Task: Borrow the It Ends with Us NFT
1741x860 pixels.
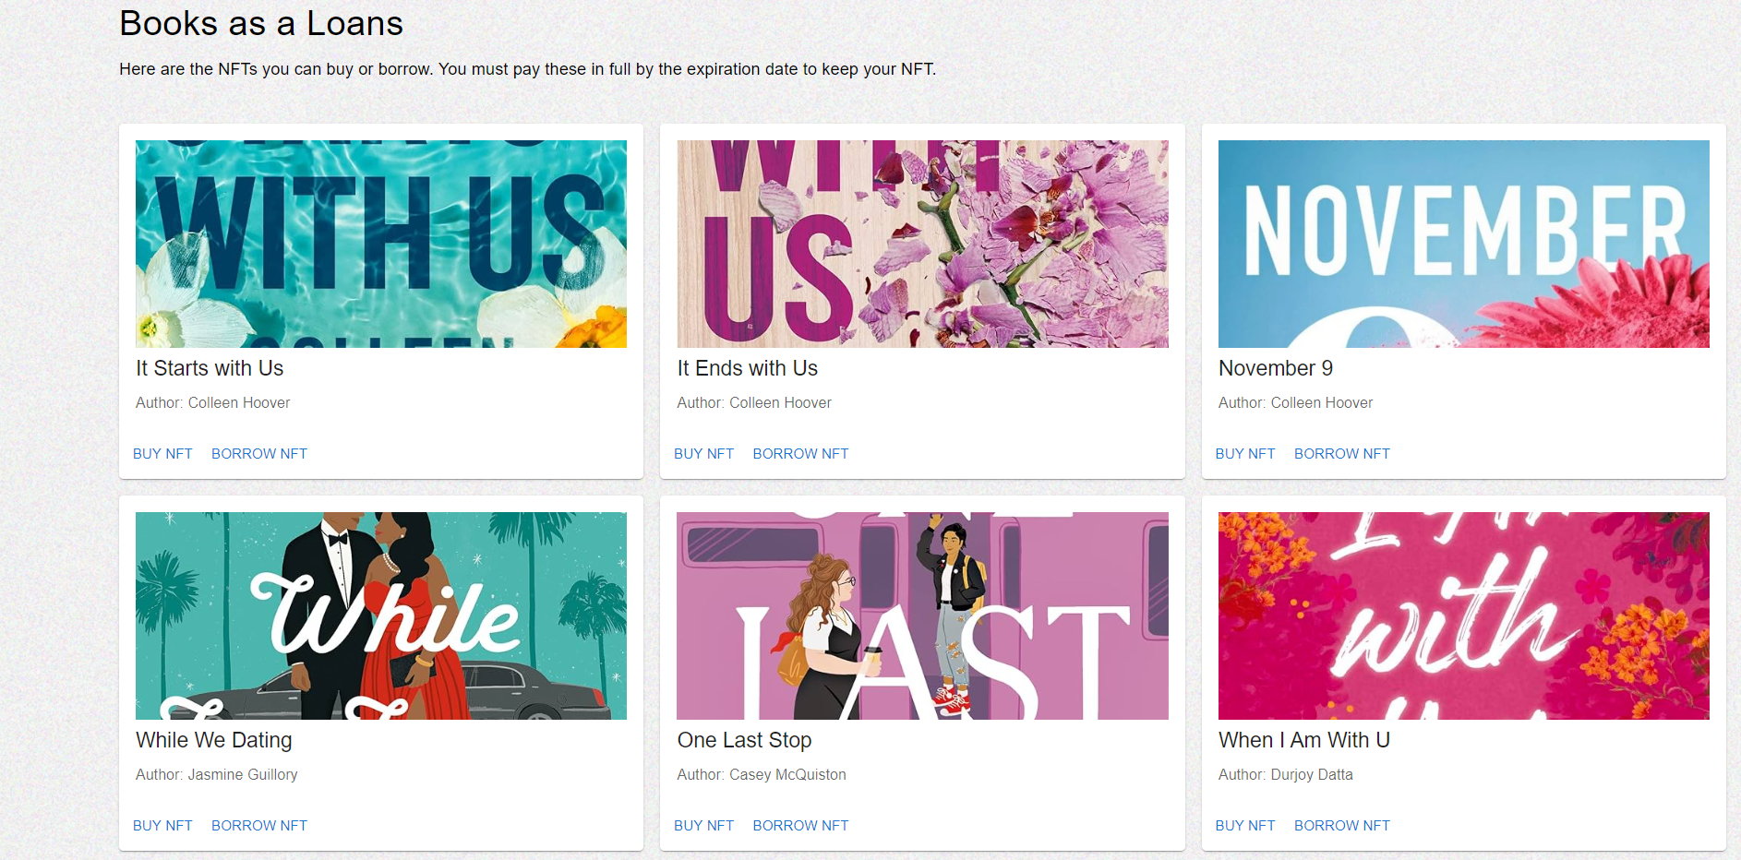Action: [x=800, y=454]
